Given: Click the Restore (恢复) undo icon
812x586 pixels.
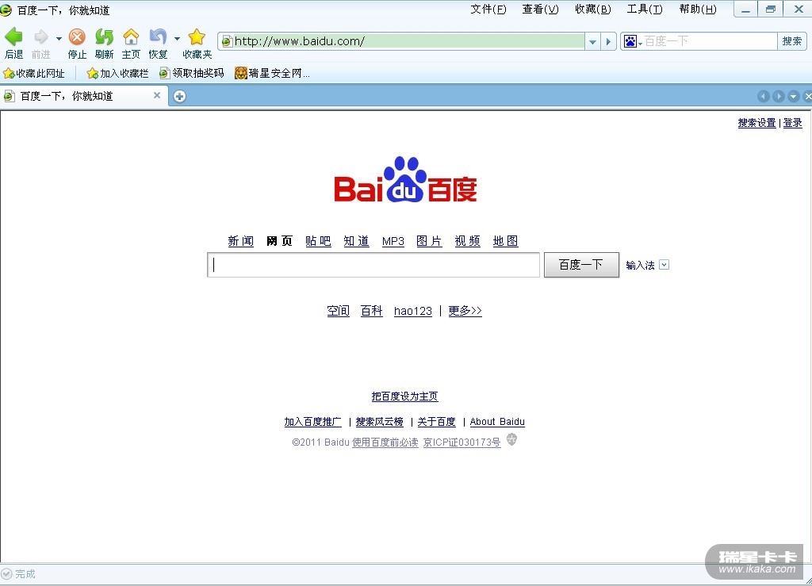Looking at the screenshot, I should 158,37.
